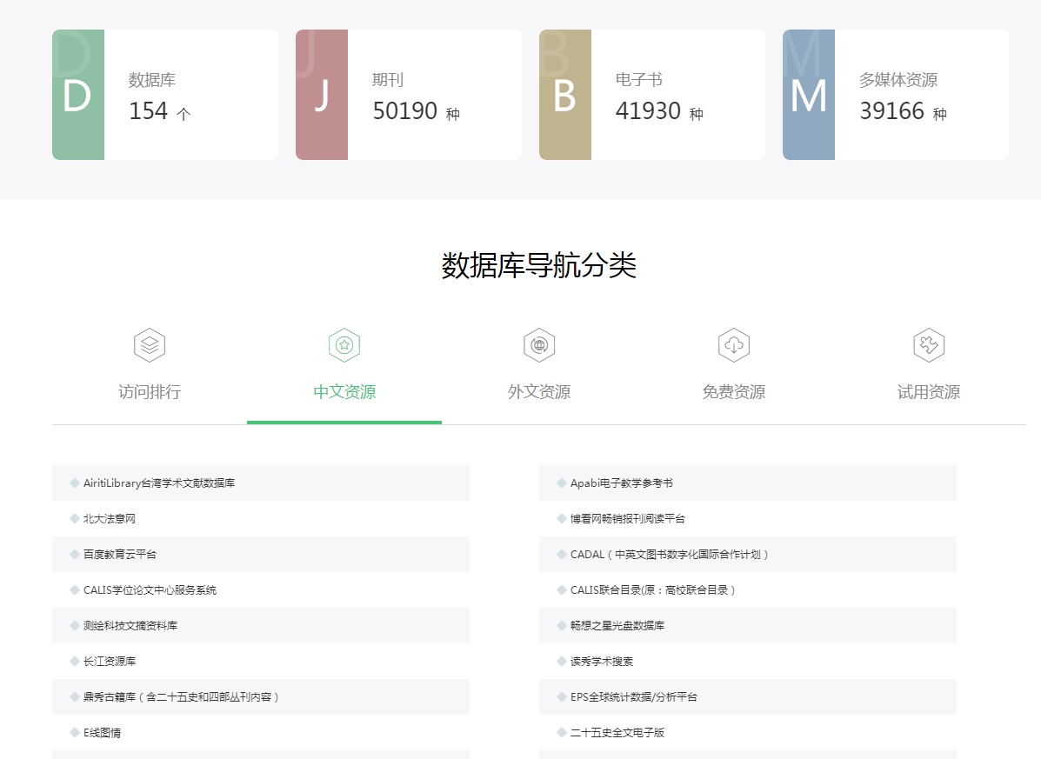Open AiritiLibrary台湾学术文献数据库 link
The width and height of the screenshot is (1041, 759).
[159, 483]
